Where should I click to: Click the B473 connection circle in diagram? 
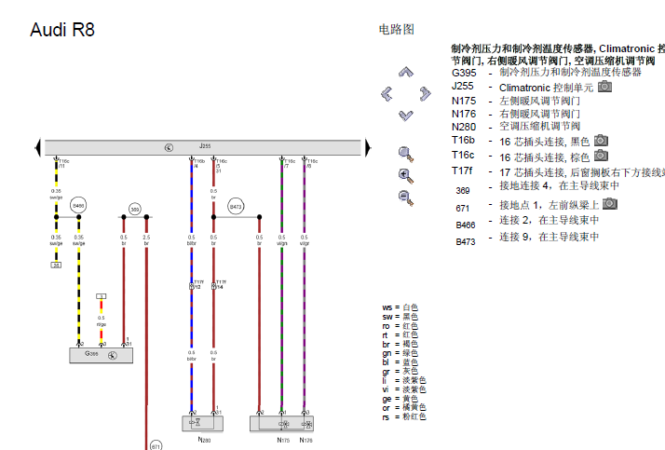pos(236,207)
